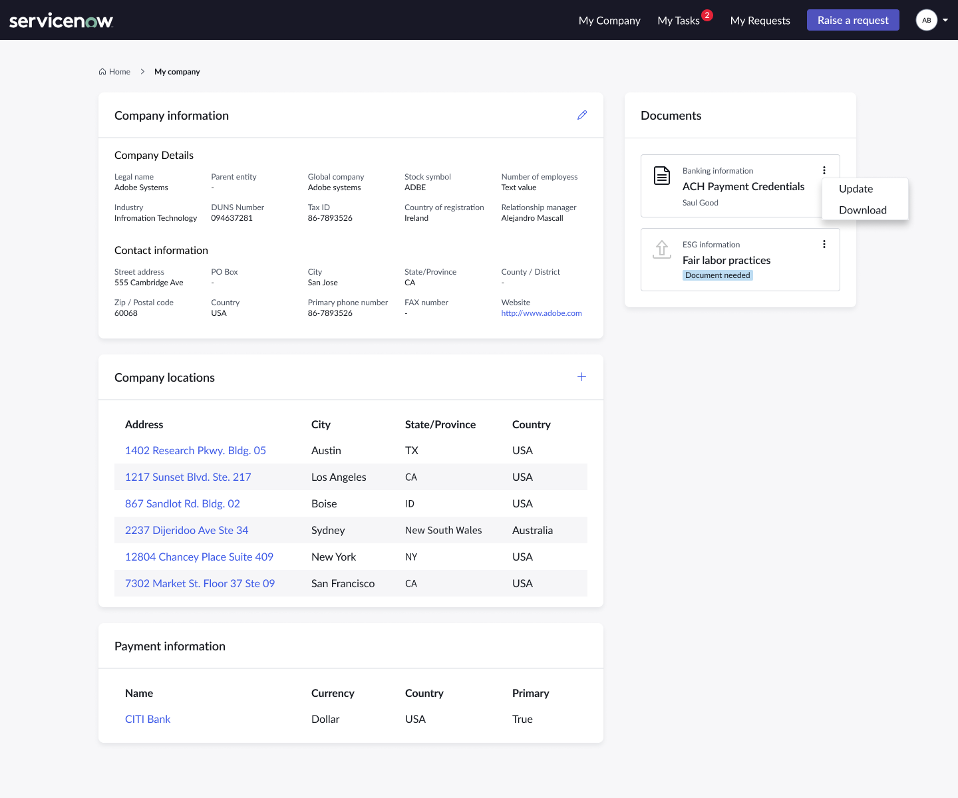Go to My Requests in top navigation
The height and width of the screenshot is (798, 958).
click(760, 21)
